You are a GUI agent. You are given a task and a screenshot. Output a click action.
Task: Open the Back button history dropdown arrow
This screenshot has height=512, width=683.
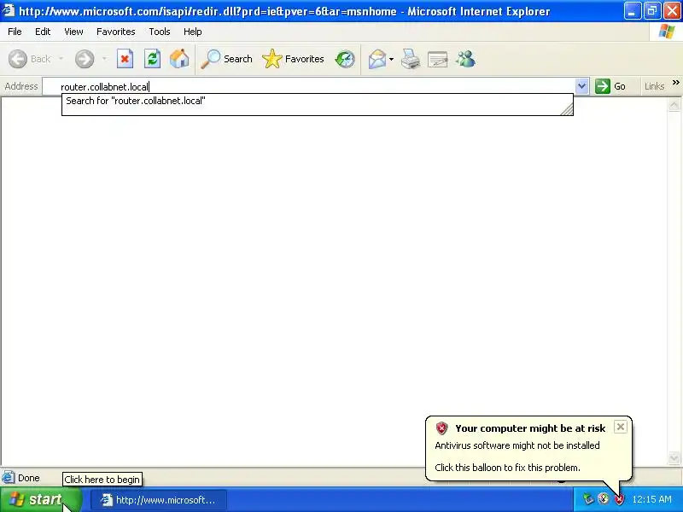61,59
